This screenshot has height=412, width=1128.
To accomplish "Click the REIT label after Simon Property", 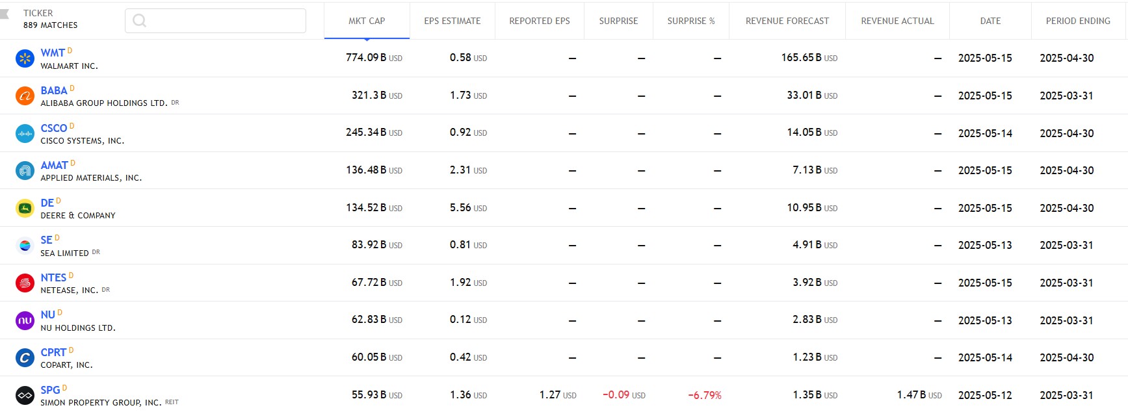I will coord(172,402).
